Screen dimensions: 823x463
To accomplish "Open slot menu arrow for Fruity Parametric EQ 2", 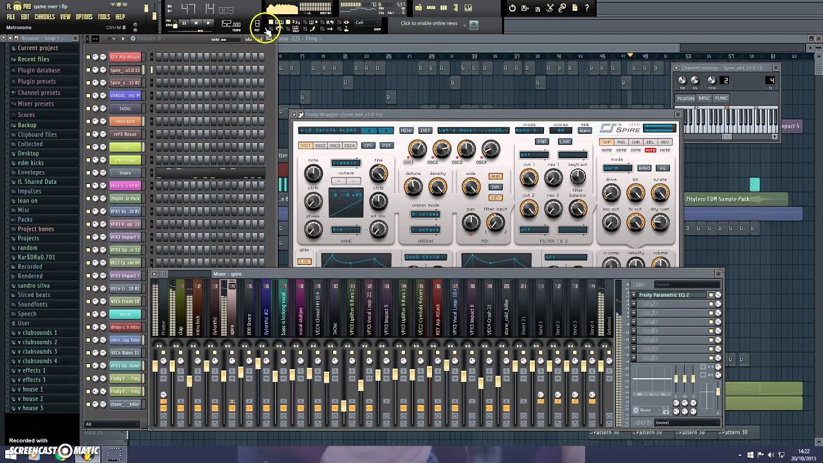I will pos(635,295).
